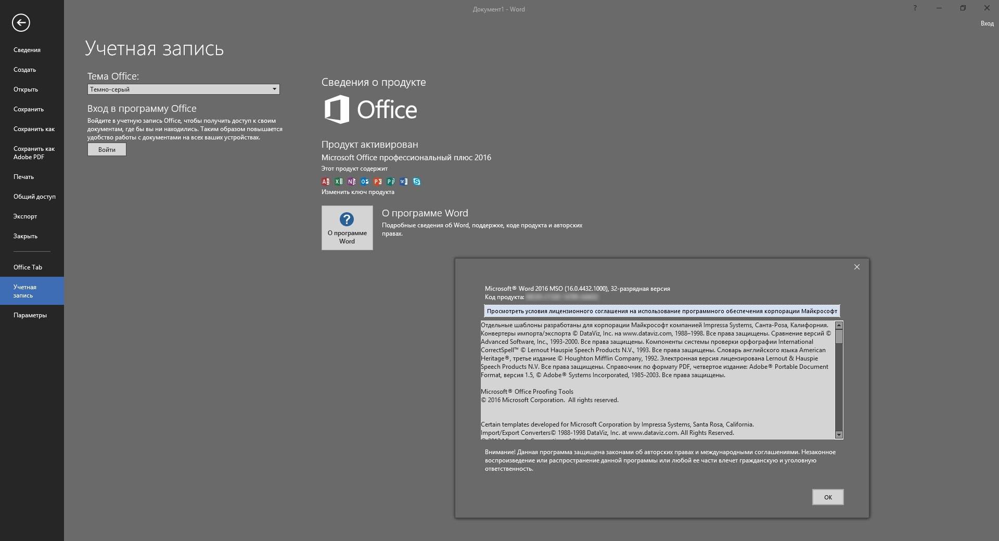Click the Войти sign-in button
This screenshot has width=999, height=541.
[107, 150]
